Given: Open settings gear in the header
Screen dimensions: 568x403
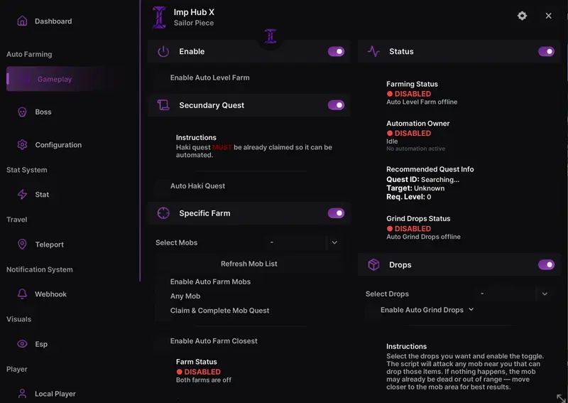Looking at the screenshot, I should pyautogui.click(x=523, y=16).
